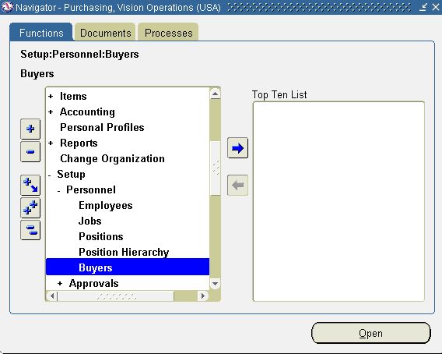Click inside the Top Ten List box
This screenshot has width=442, height=354.
click(339, 201)
